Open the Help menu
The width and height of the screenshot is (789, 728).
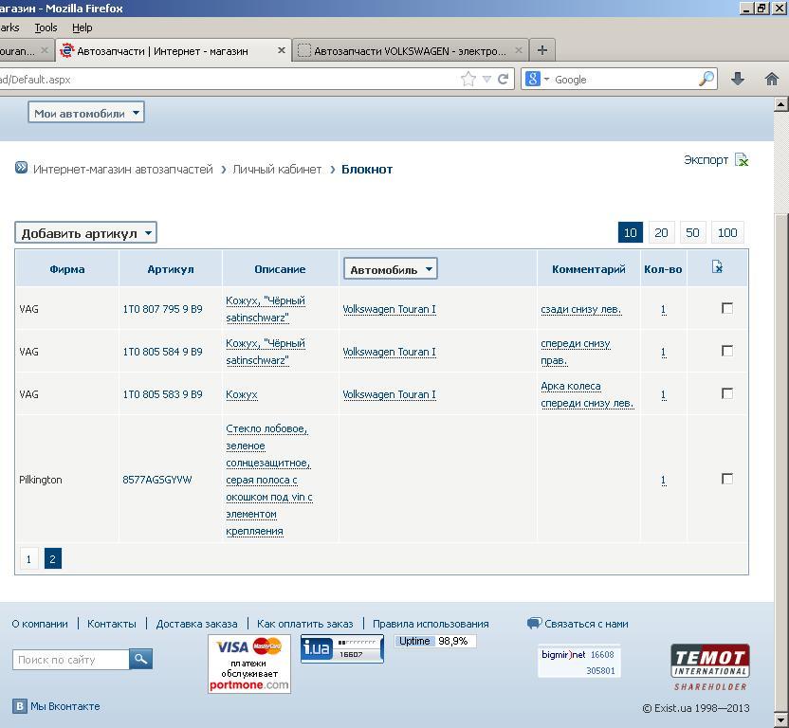[x=82, y=27]
